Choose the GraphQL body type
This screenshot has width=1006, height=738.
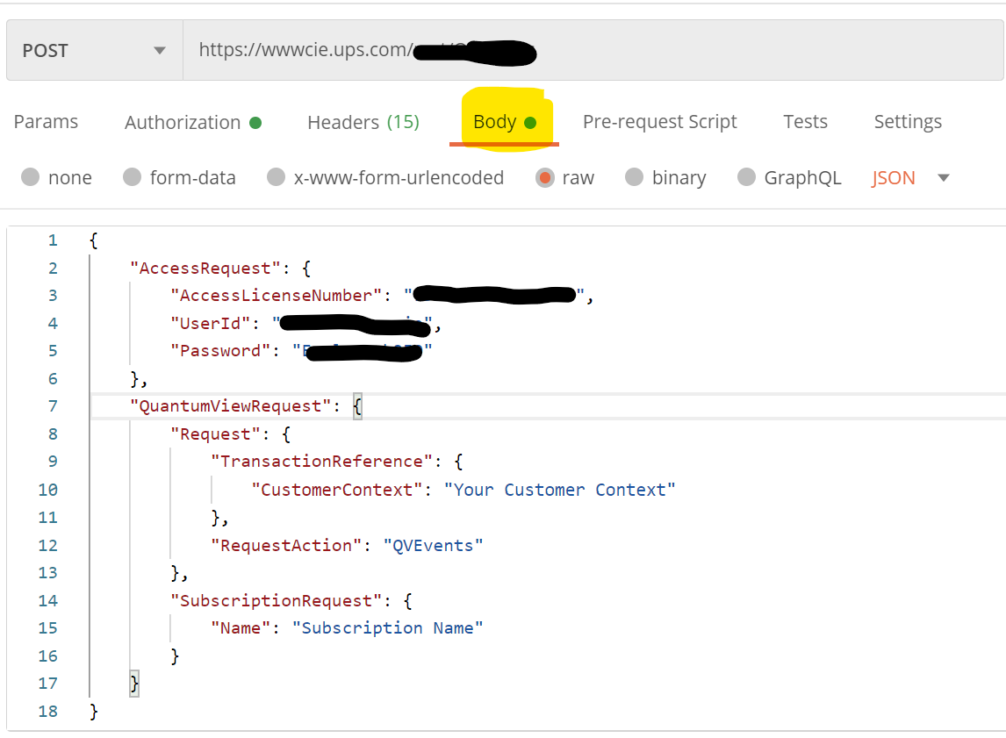click(746, 177)
